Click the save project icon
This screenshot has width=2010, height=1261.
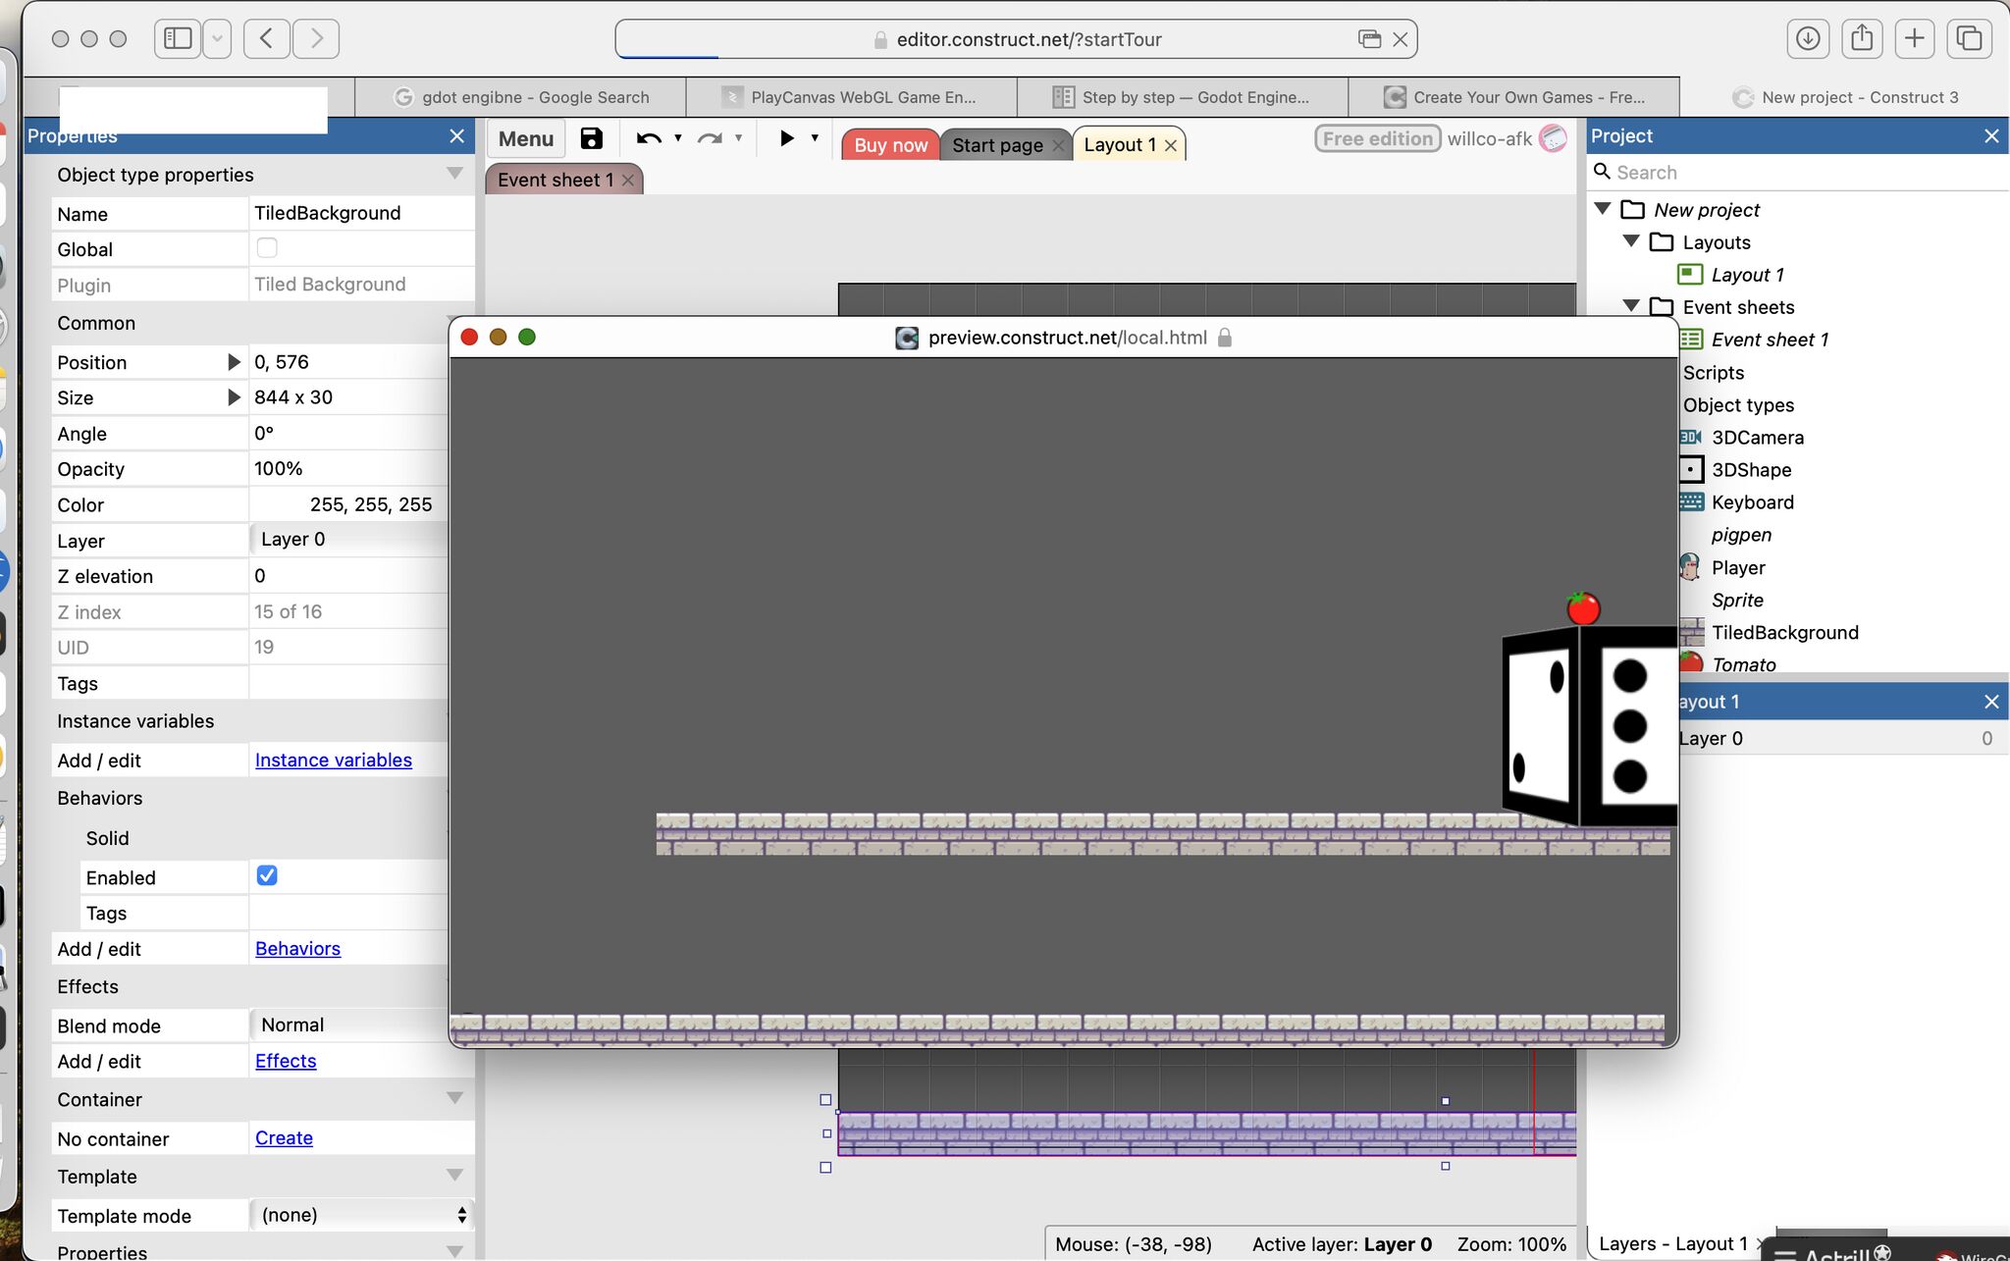(590, 138)
